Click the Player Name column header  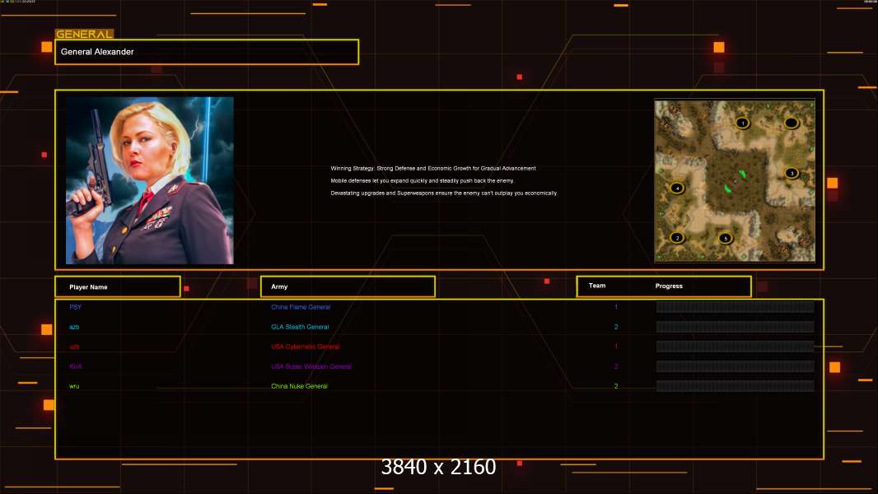click(x=118, y=287)
